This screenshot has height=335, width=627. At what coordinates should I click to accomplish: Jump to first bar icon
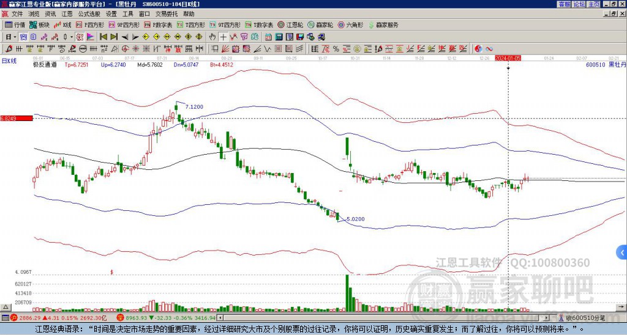click(x=103, y=37)
